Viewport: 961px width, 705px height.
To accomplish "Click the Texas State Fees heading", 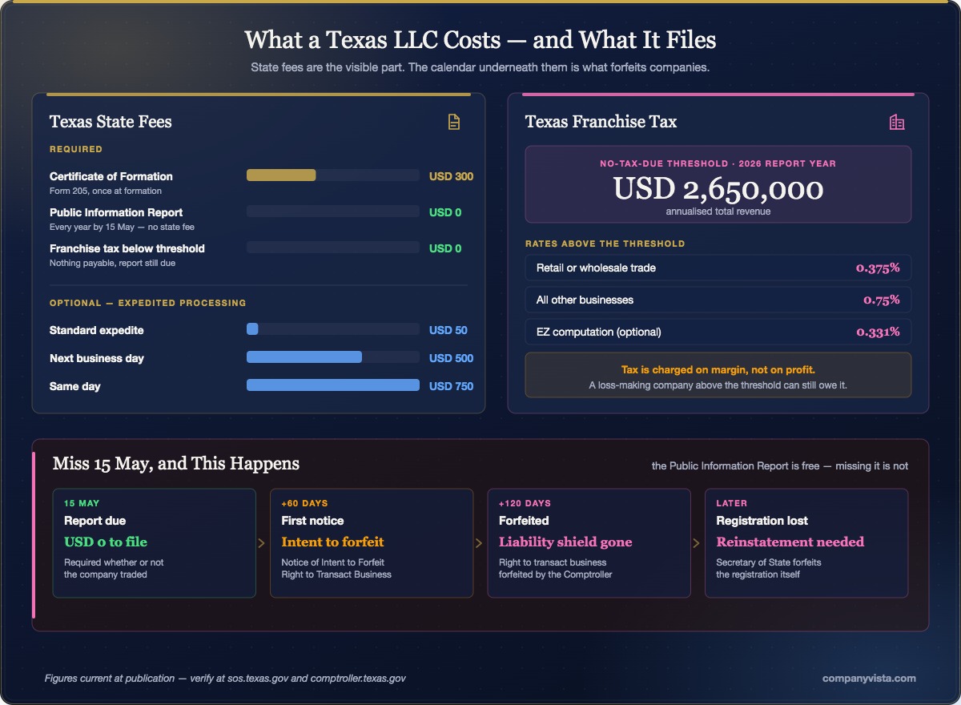I will click(x=111, y=122).
